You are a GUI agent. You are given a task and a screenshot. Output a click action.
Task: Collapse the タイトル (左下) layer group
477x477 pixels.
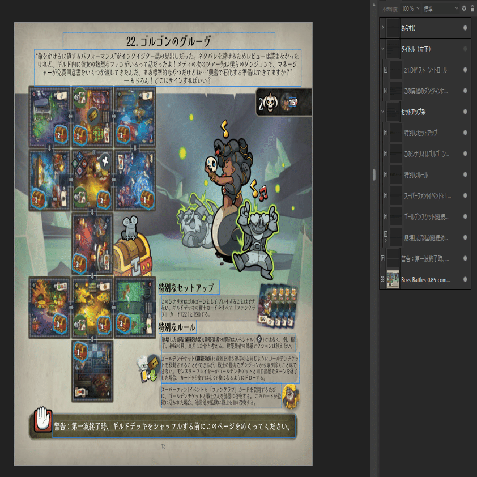pyautogui.click(x=382, y=49)
